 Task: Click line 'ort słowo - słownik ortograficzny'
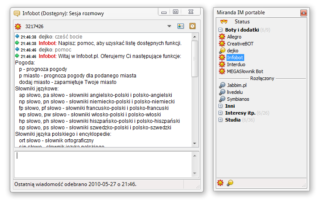click(x=56, y=141)
